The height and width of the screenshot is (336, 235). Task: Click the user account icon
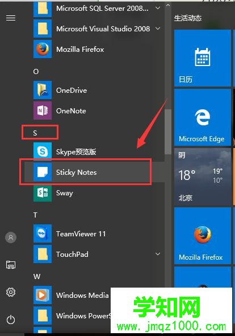11,237
